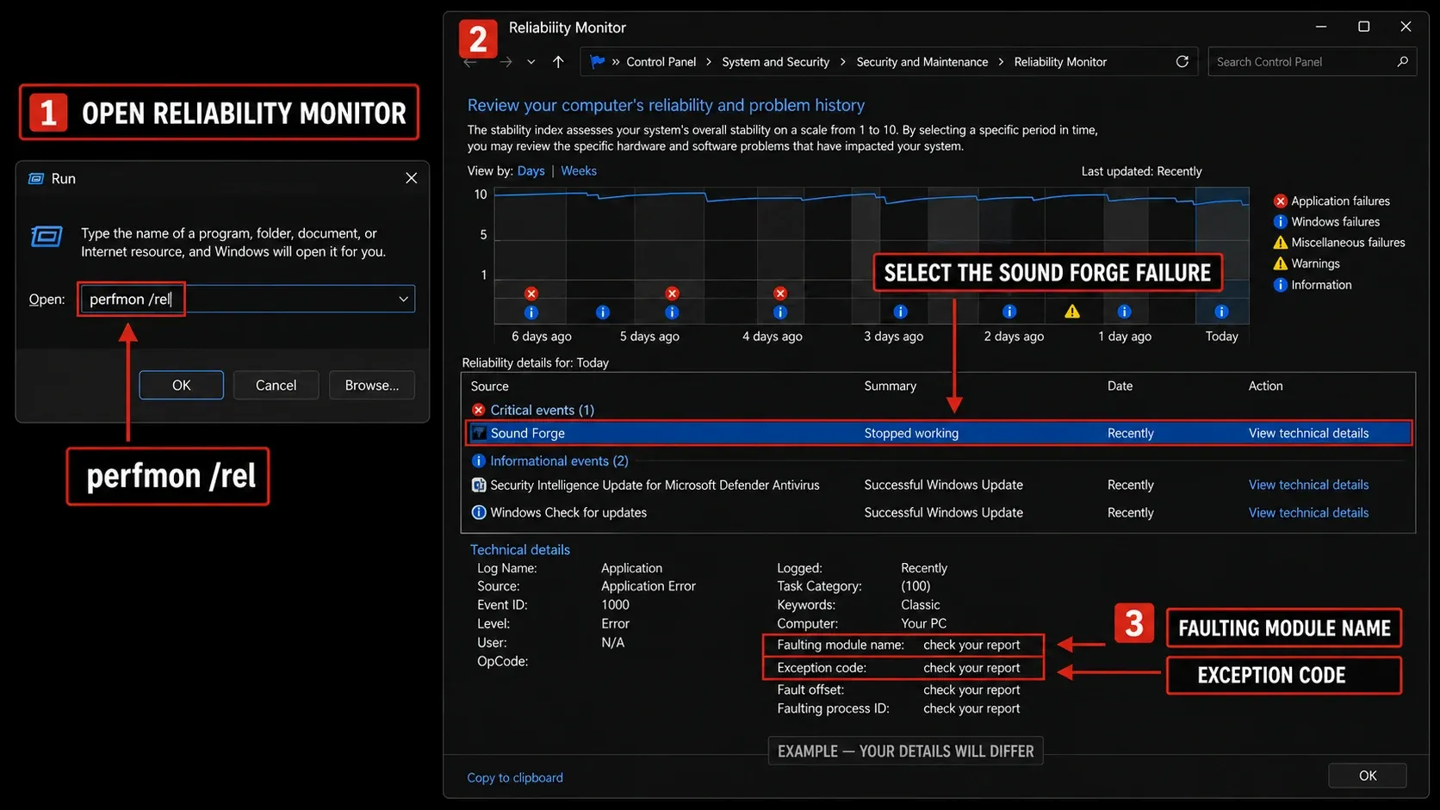Click the Search Control Panel box
This screenshot has height=810, width=1440.
1313,62
